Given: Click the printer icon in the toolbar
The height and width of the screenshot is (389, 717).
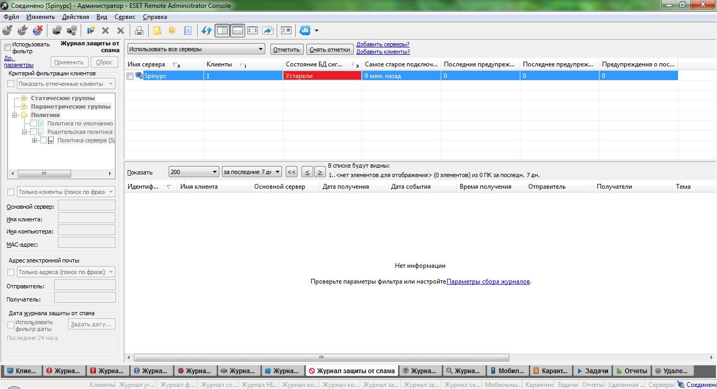Looking at the screenshot, I should click(x=139, y=31).
